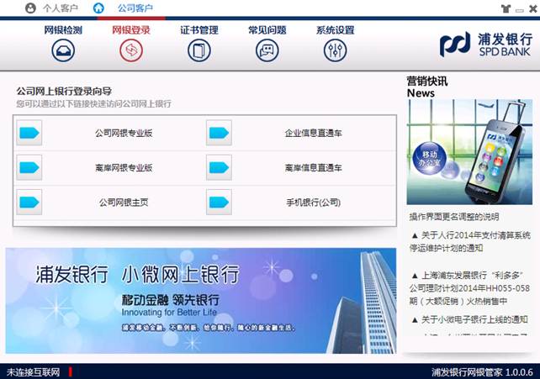This screenshot has height=379, width=540.
Task: Click arrow button beside 手机银行(公司)
Action: coord(219,203)
